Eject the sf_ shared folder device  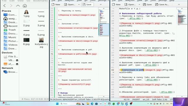click(17, 64)
